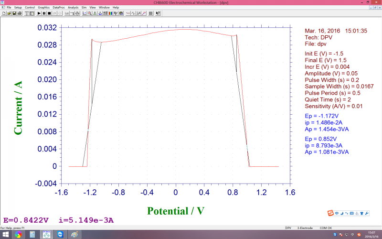This screenshot has height=239, width=382.
Task: Open the Technique selection toolbar icon
Action: (26, 13)
